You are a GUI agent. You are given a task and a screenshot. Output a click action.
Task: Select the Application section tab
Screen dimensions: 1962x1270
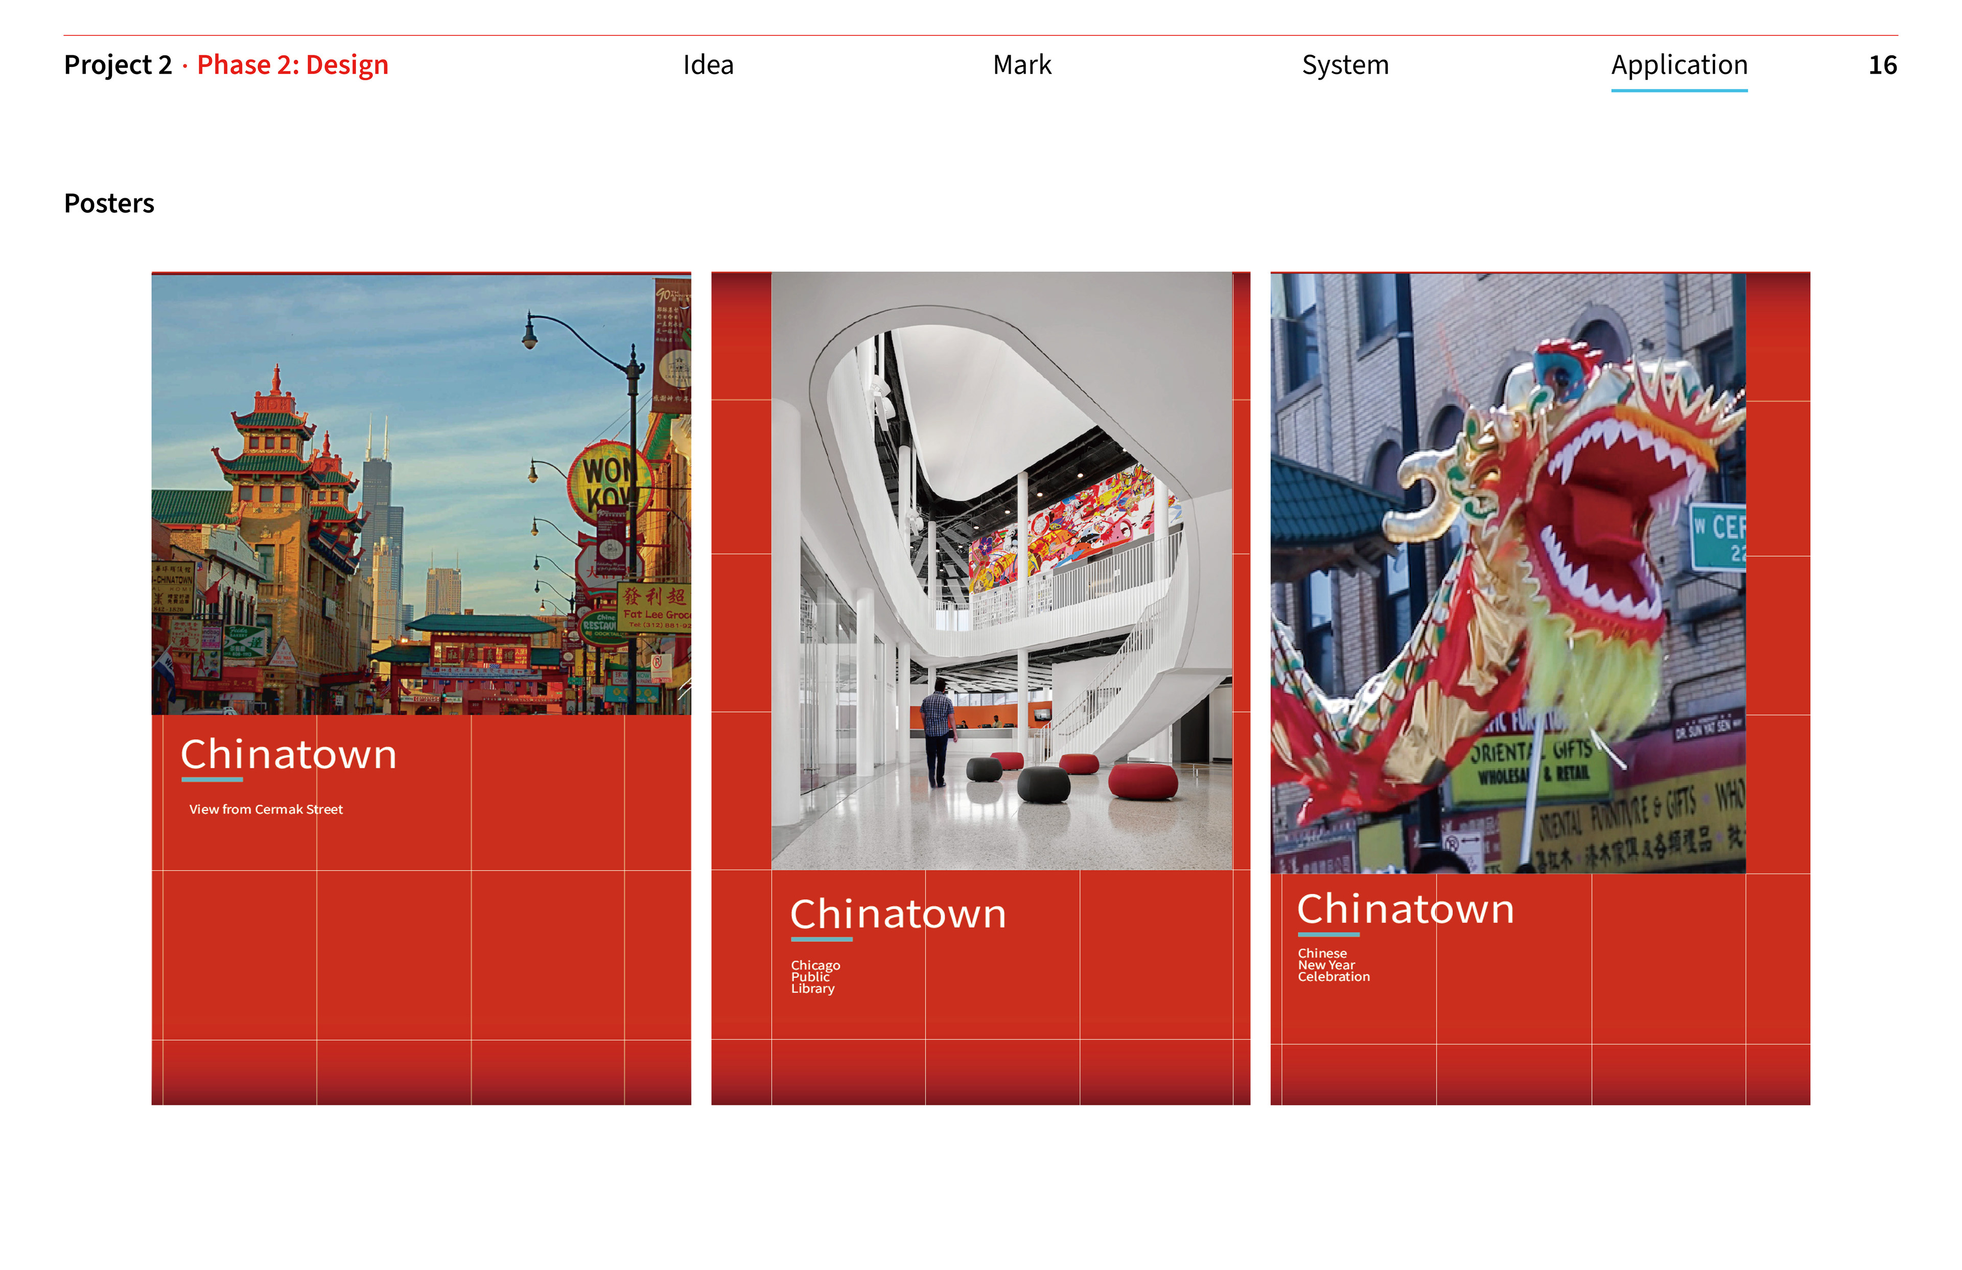click(x=1679, y=64)
